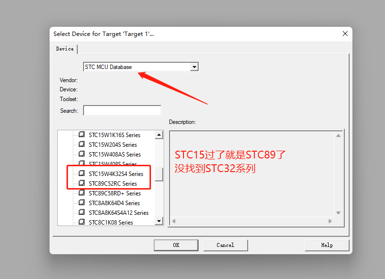385x279 pixels.
Task: Click Description scroll down arrow
Action: tap(338, 213)
